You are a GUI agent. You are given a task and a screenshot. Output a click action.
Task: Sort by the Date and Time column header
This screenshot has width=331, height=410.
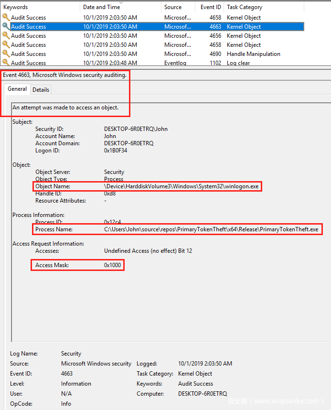click(x=101, y=7)
